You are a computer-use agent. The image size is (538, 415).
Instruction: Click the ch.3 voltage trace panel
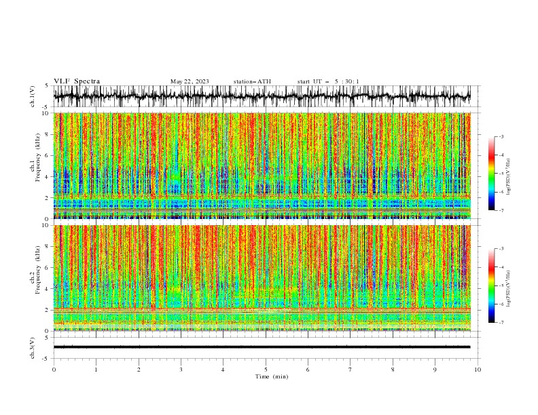click(266, 348)
